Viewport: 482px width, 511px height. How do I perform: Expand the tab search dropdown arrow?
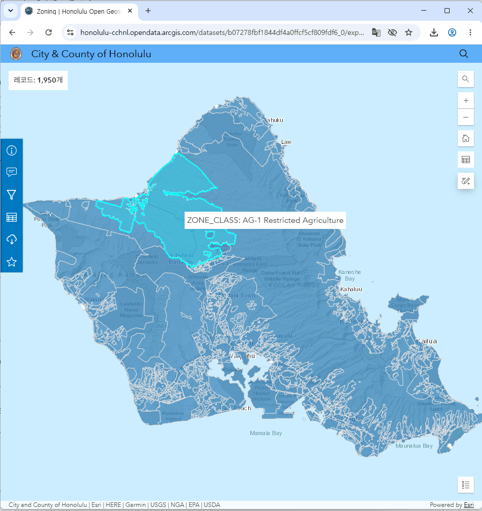tap(11, 11)
